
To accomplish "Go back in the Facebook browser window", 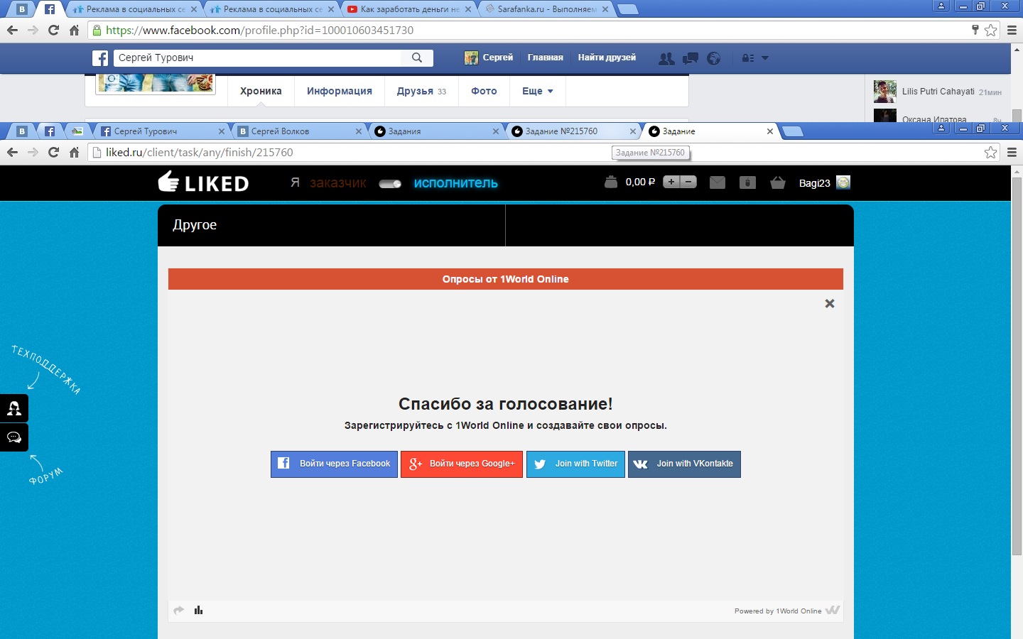I will point(12,30).
